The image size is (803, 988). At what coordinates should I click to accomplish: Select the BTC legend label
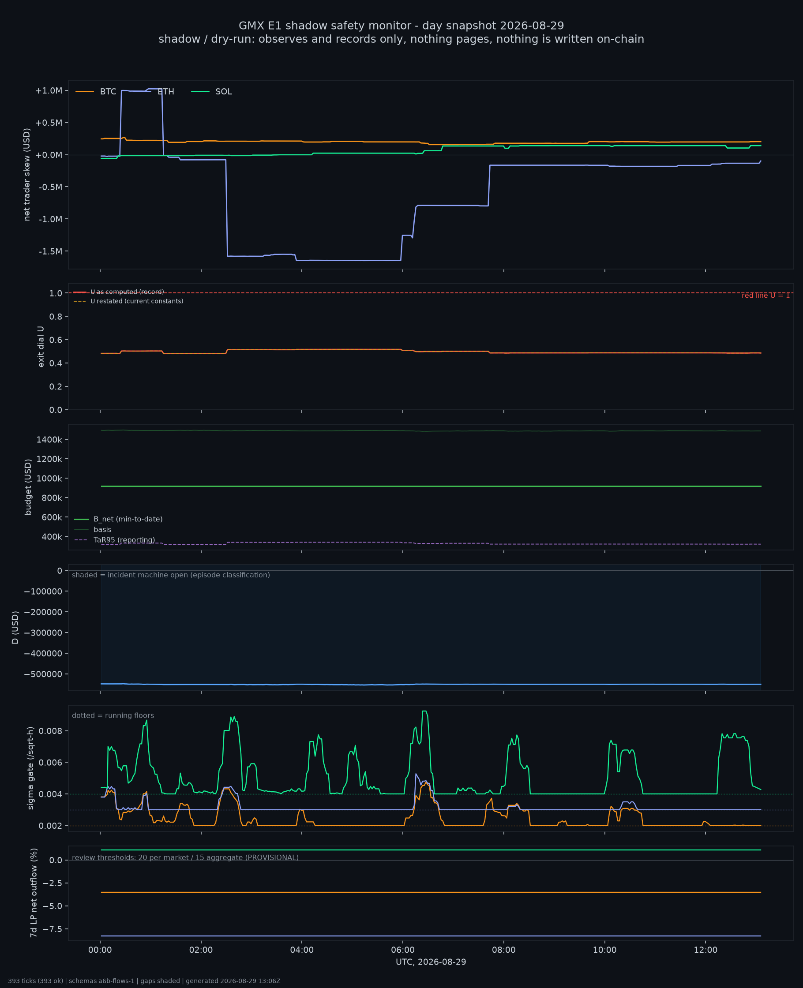[x=108, y=92]
